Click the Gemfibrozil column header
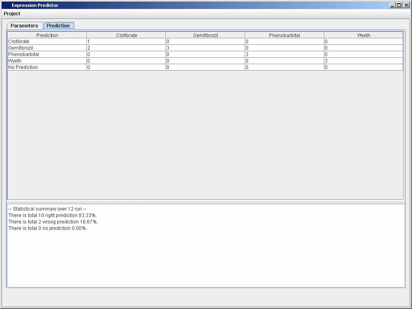Image resolution: width=412 pixels, height=309 pixels. click(x=206, y=35)
